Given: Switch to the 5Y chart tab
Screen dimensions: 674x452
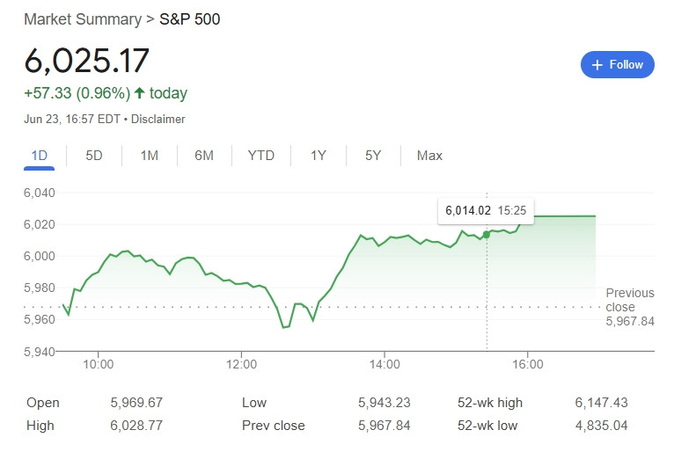Looking at the screenshot, I should 373,156.
